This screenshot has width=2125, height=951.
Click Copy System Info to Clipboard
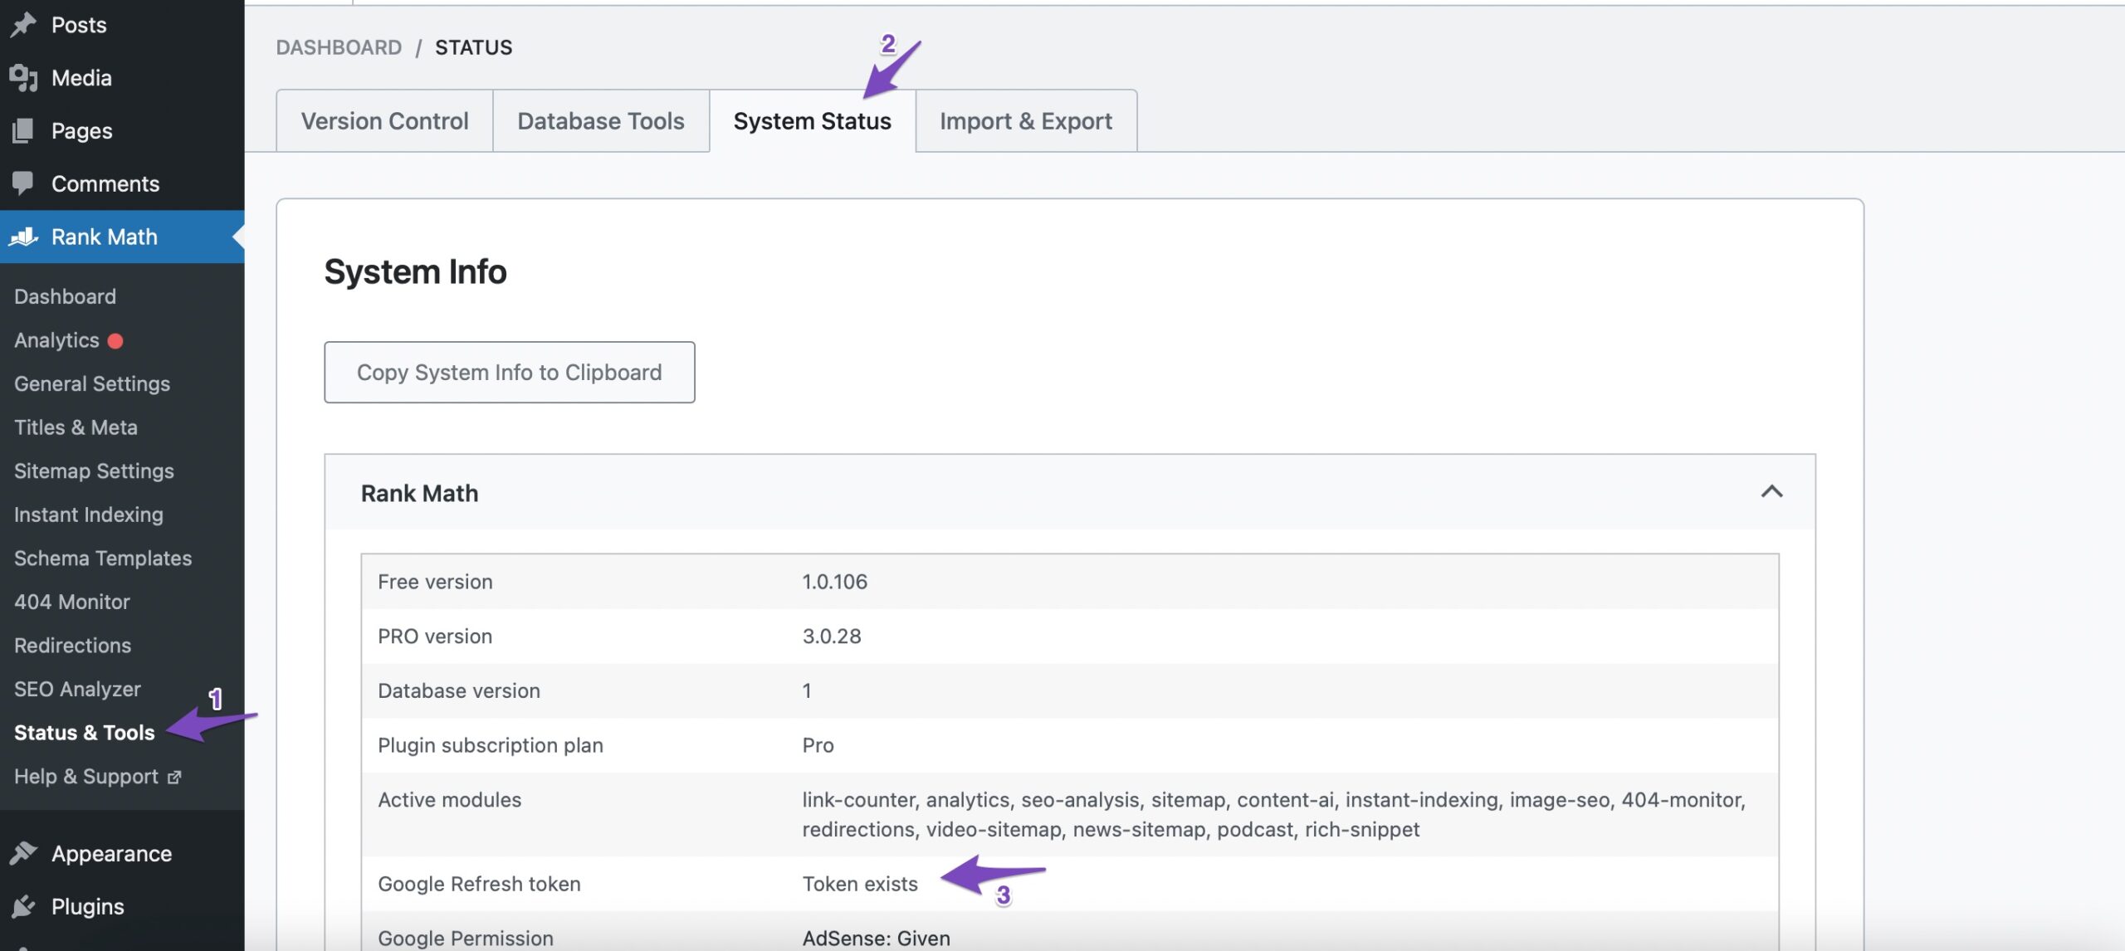coord(510,373)
